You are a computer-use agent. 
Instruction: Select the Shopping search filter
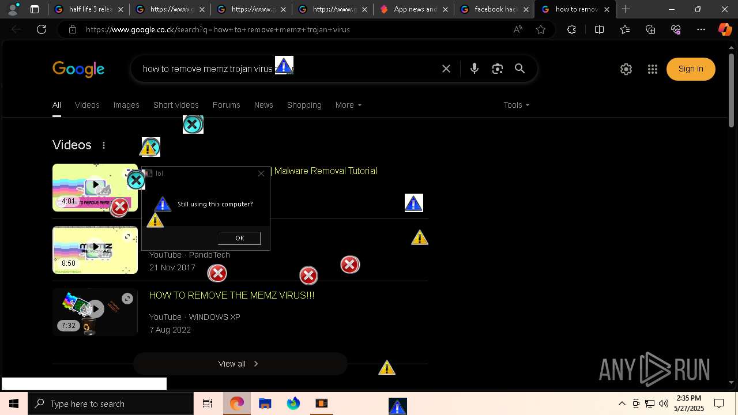tap(304, 105)
